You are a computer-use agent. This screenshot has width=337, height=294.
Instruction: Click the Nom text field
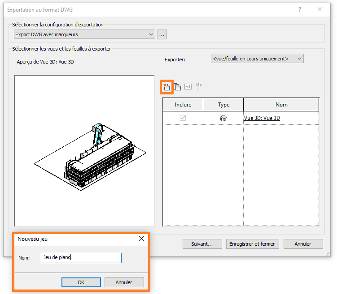tap(81, 258)
